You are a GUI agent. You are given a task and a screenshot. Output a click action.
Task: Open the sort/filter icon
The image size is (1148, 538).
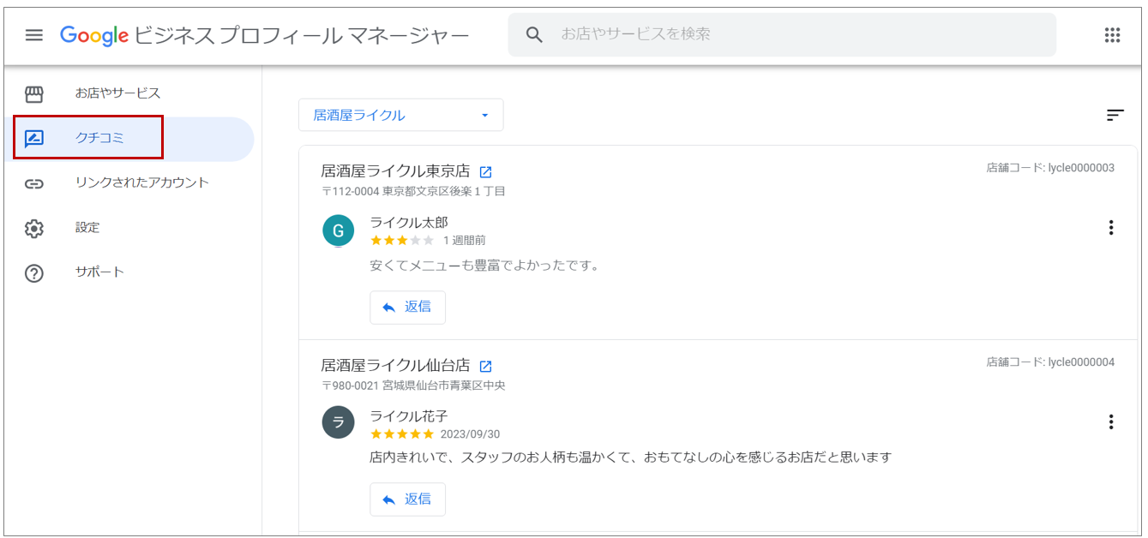pyautogui.click(x=1115, y=115)
